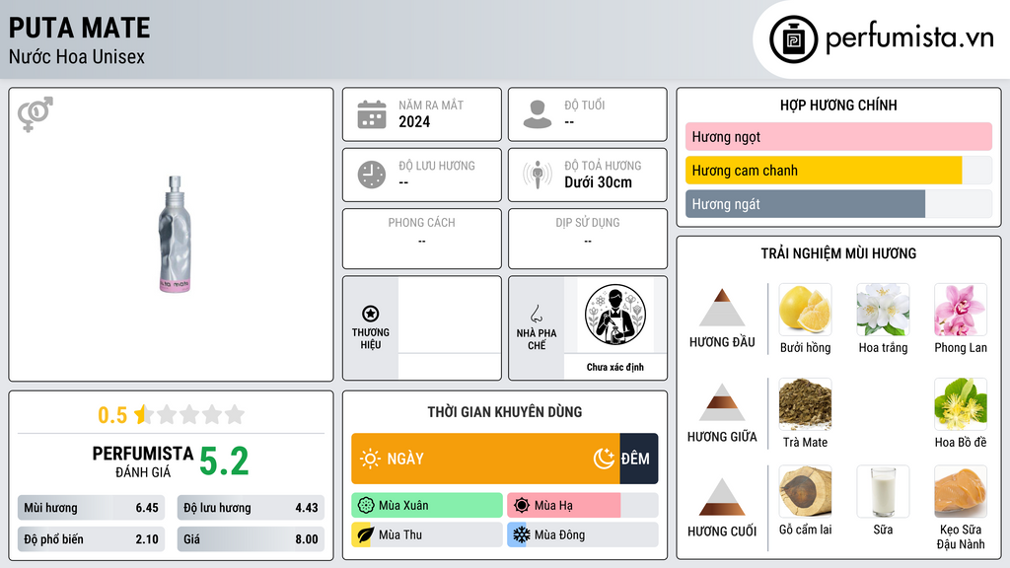Click the PUTA MATE title
Screen dimensions: 1010x568
tap(79, 28)
